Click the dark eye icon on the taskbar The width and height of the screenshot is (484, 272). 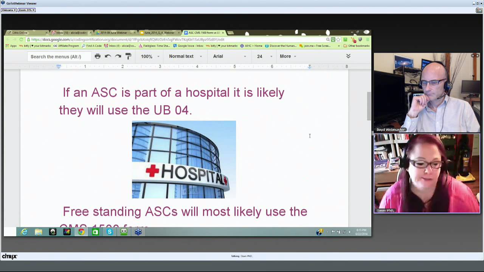coord(53,232)
